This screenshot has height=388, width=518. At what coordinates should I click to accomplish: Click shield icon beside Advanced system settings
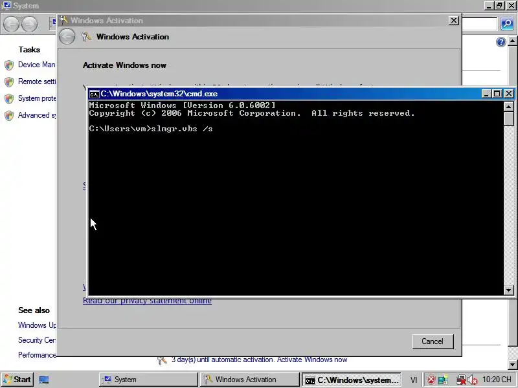[9, 116]
